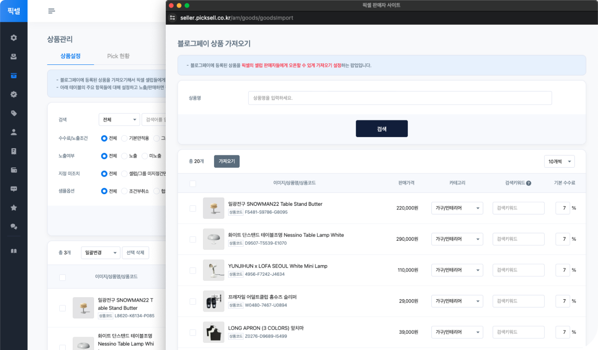Open the 10개씩 page size dropdown

pyautogui.click(x=559, y=161)
